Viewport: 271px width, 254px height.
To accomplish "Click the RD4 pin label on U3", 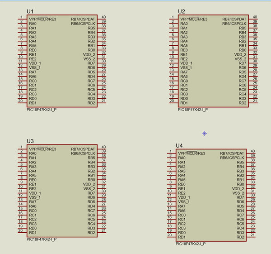I will tap(91, 206).
